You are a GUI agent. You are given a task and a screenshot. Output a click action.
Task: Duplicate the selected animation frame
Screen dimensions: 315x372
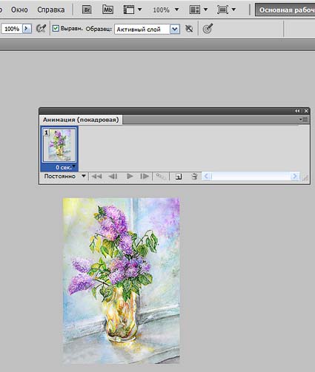point(179,177)
